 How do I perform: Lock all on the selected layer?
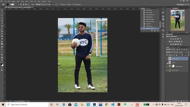point(177,55)
